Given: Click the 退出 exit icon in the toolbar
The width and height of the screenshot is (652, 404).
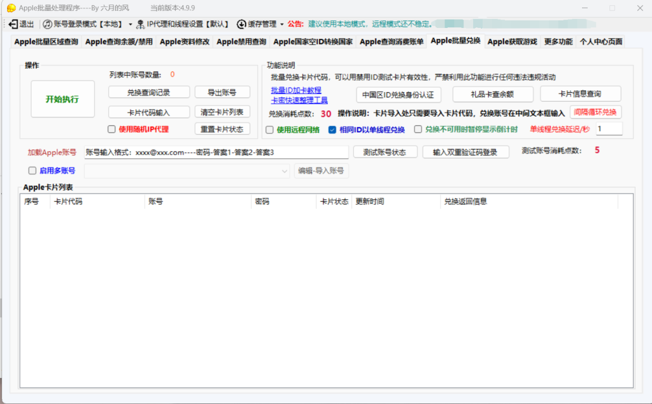Looking at the screenshot, I should click(x=13, y=24).
